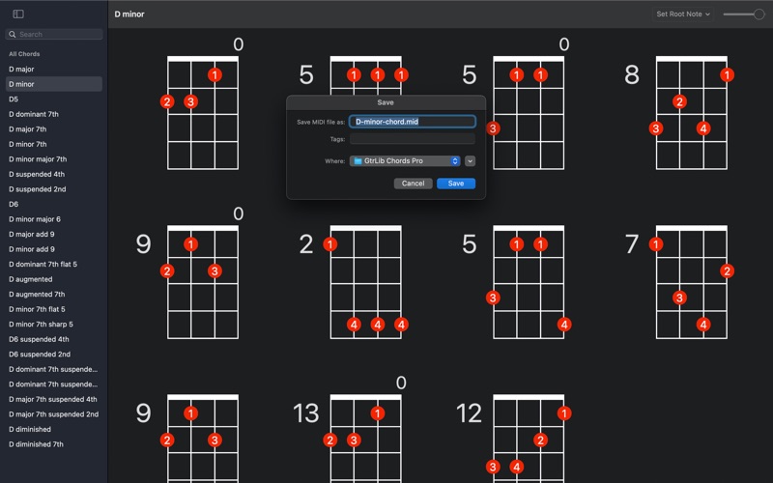773x483 pixels.
Task: Click the folder icon beside GtrLib Chords Pro
Action: coord(358,161)
